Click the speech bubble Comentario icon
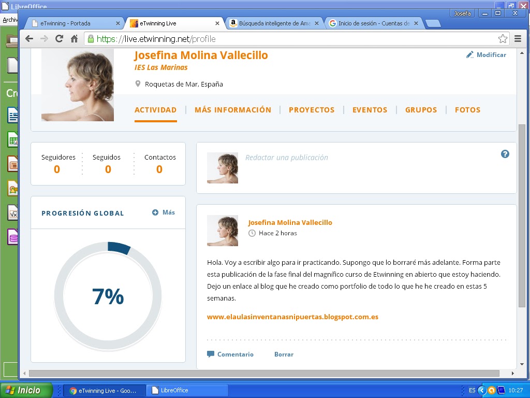Image resolution: width=530 pixels, height=398 pixels. click(x=211, y=354)
